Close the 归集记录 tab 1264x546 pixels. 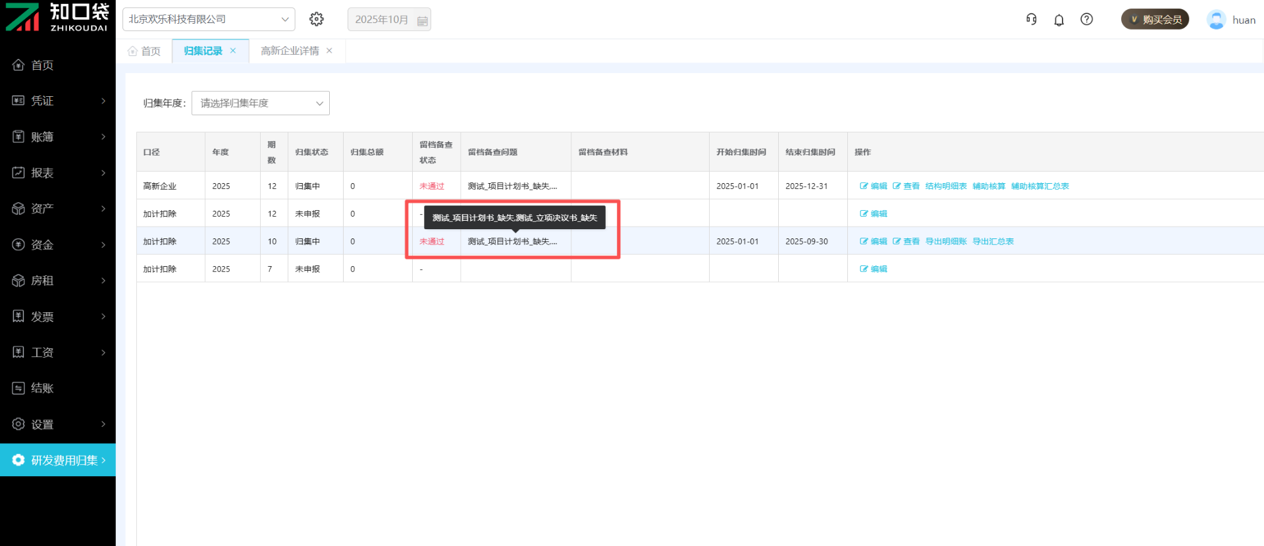tap(233, 51)
